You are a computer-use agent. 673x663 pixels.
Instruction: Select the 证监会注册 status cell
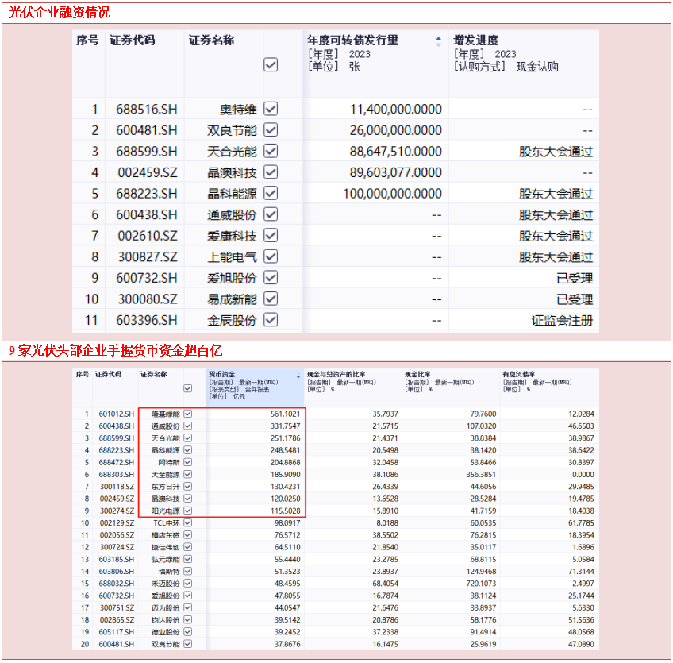click(x=562, y=320)
